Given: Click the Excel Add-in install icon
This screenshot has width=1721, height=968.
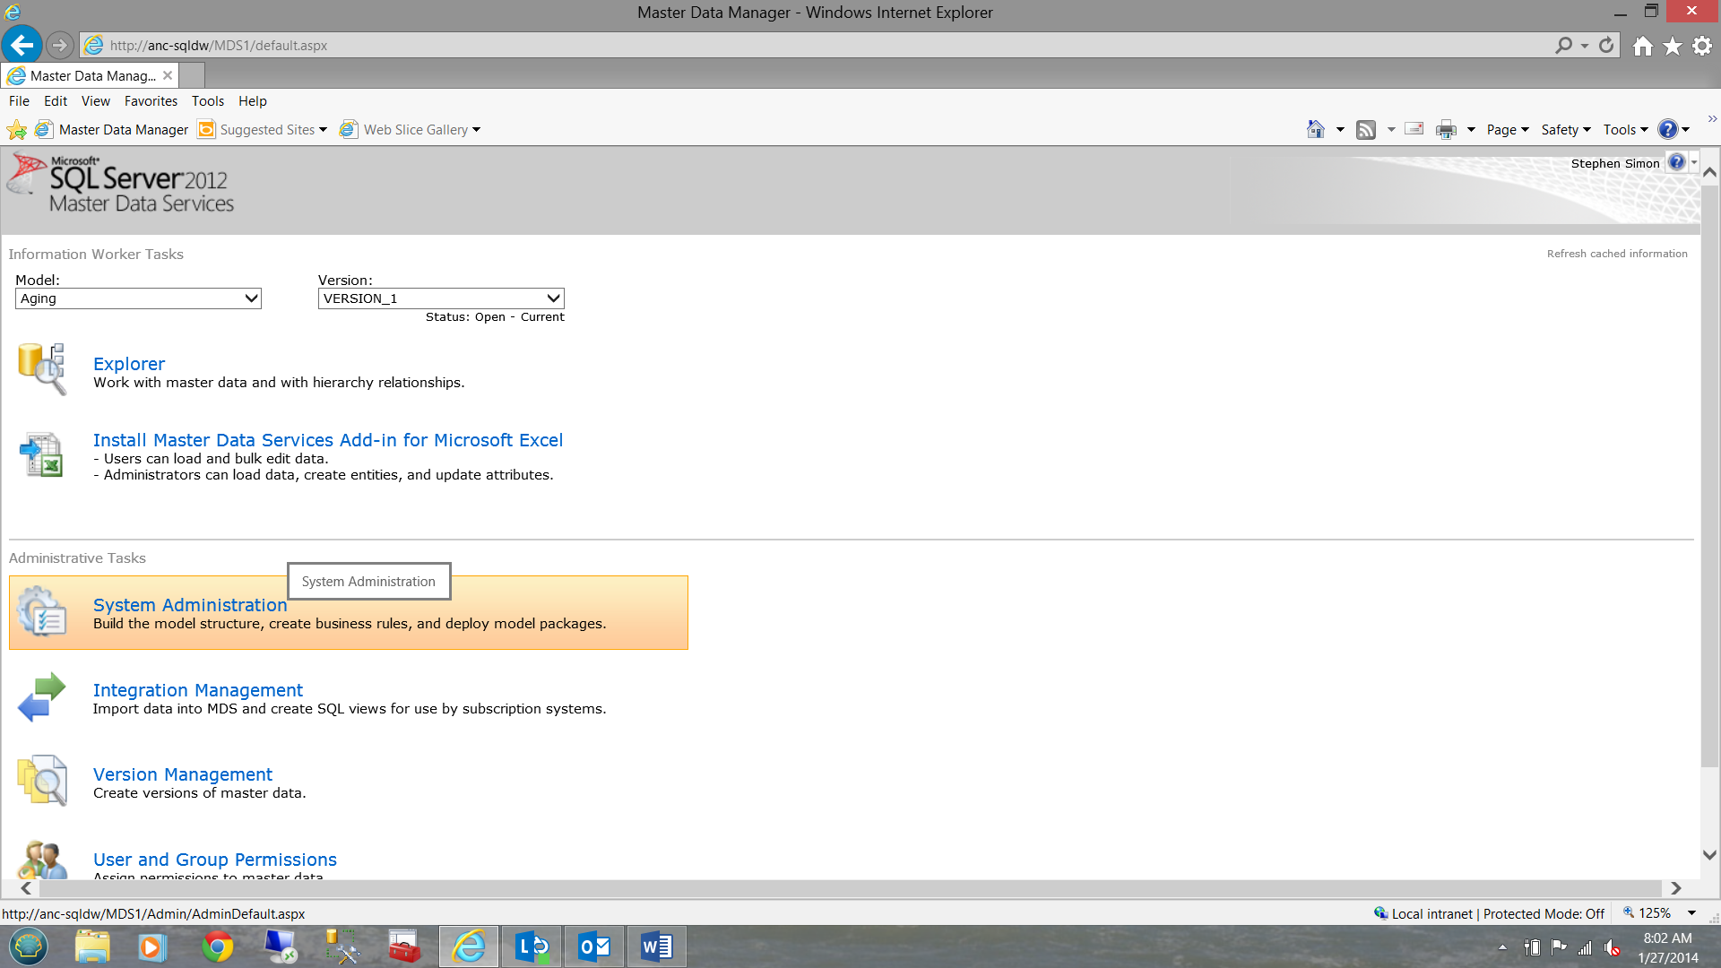Looking at the screenshot, I should (41, 454).
